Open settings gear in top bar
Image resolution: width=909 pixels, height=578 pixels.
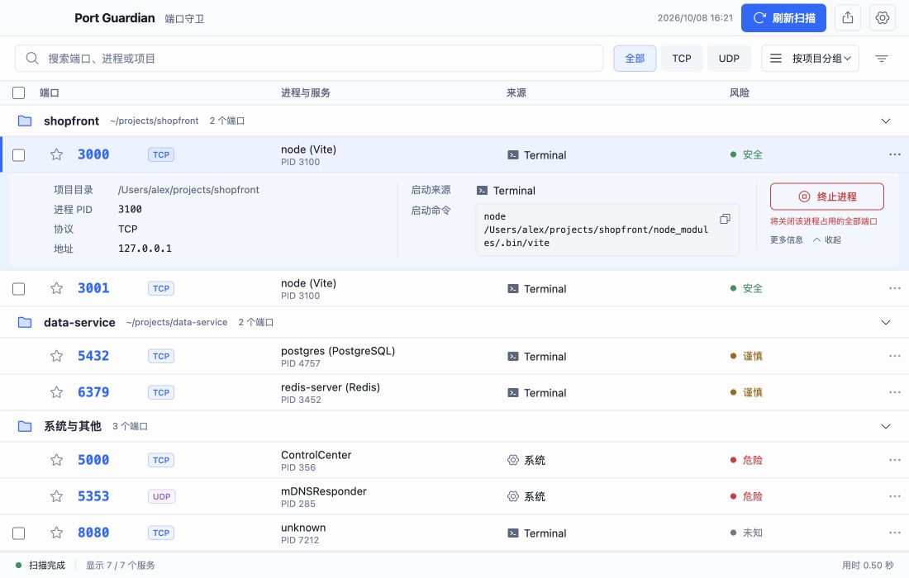coord(883,18)
